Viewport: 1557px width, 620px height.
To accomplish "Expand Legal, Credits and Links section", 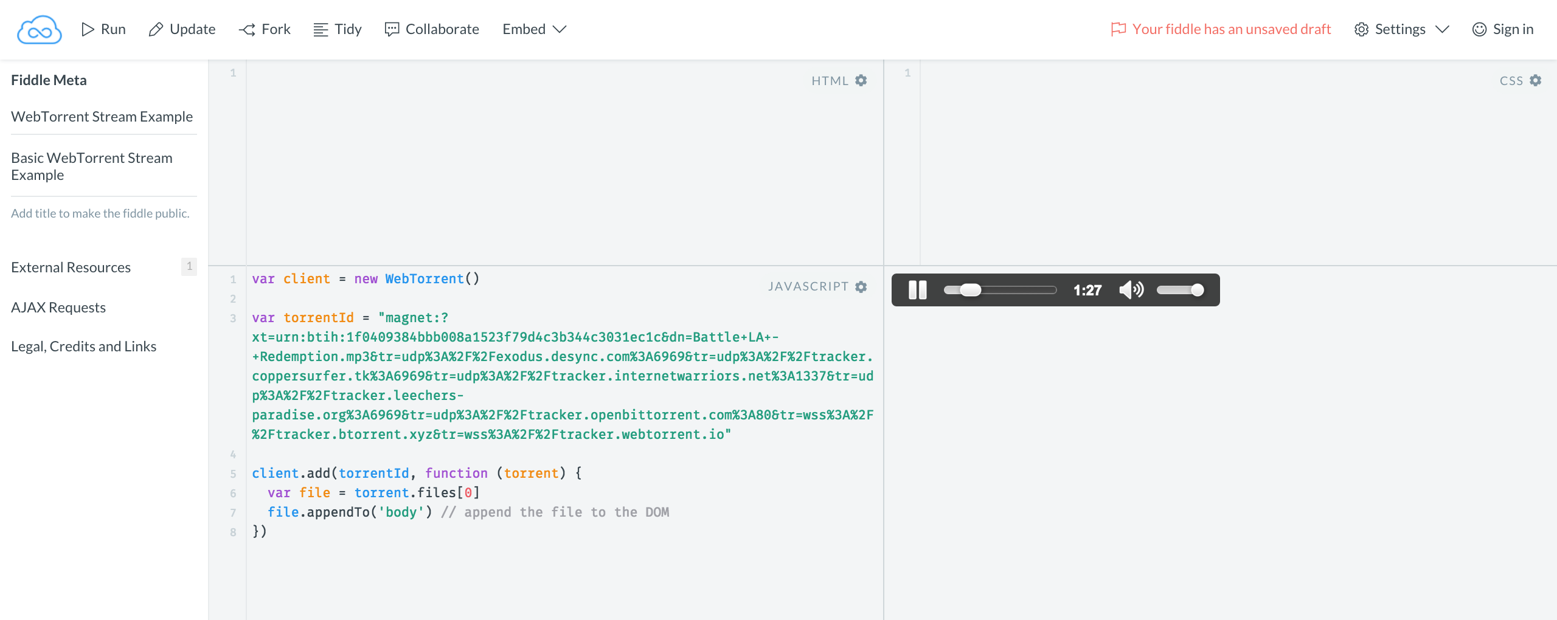I will pos(84,346).
